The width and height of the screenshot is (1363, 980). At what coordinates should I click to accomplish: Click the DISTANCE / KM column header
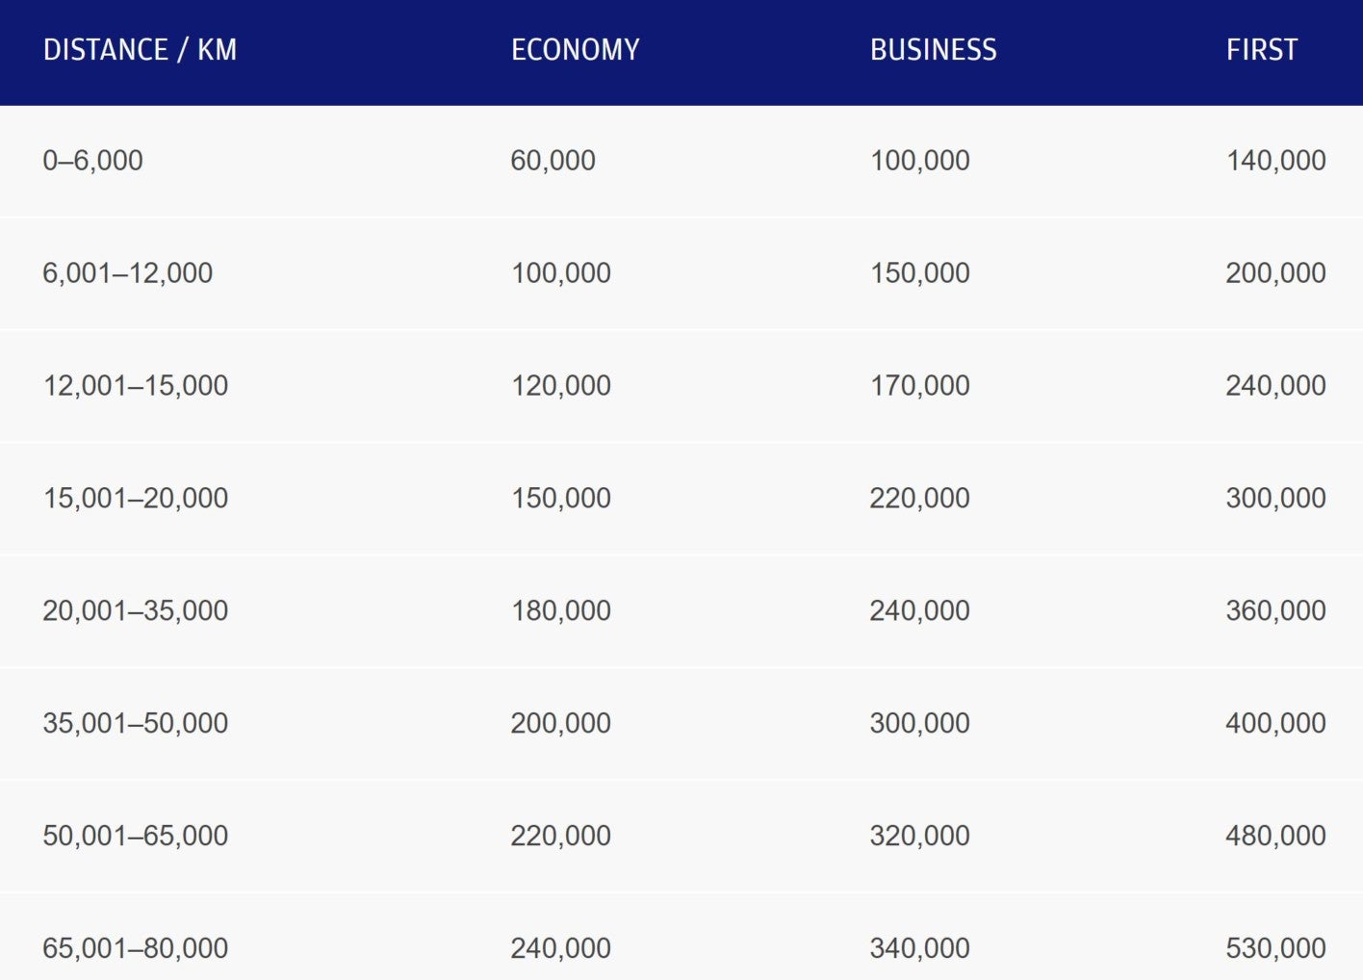141,50
